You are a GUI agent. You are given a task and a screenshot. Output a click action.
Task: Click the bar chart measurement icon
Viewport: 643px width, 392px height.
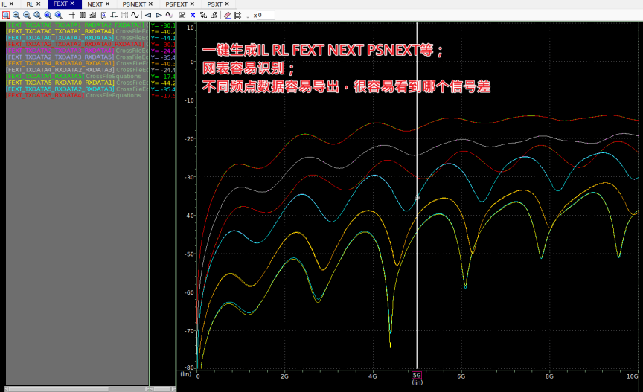point(93,15)
